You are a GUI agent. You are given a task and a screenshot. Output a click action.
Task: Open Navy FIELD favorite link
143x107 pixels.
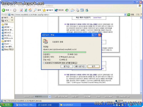point(7,49)
